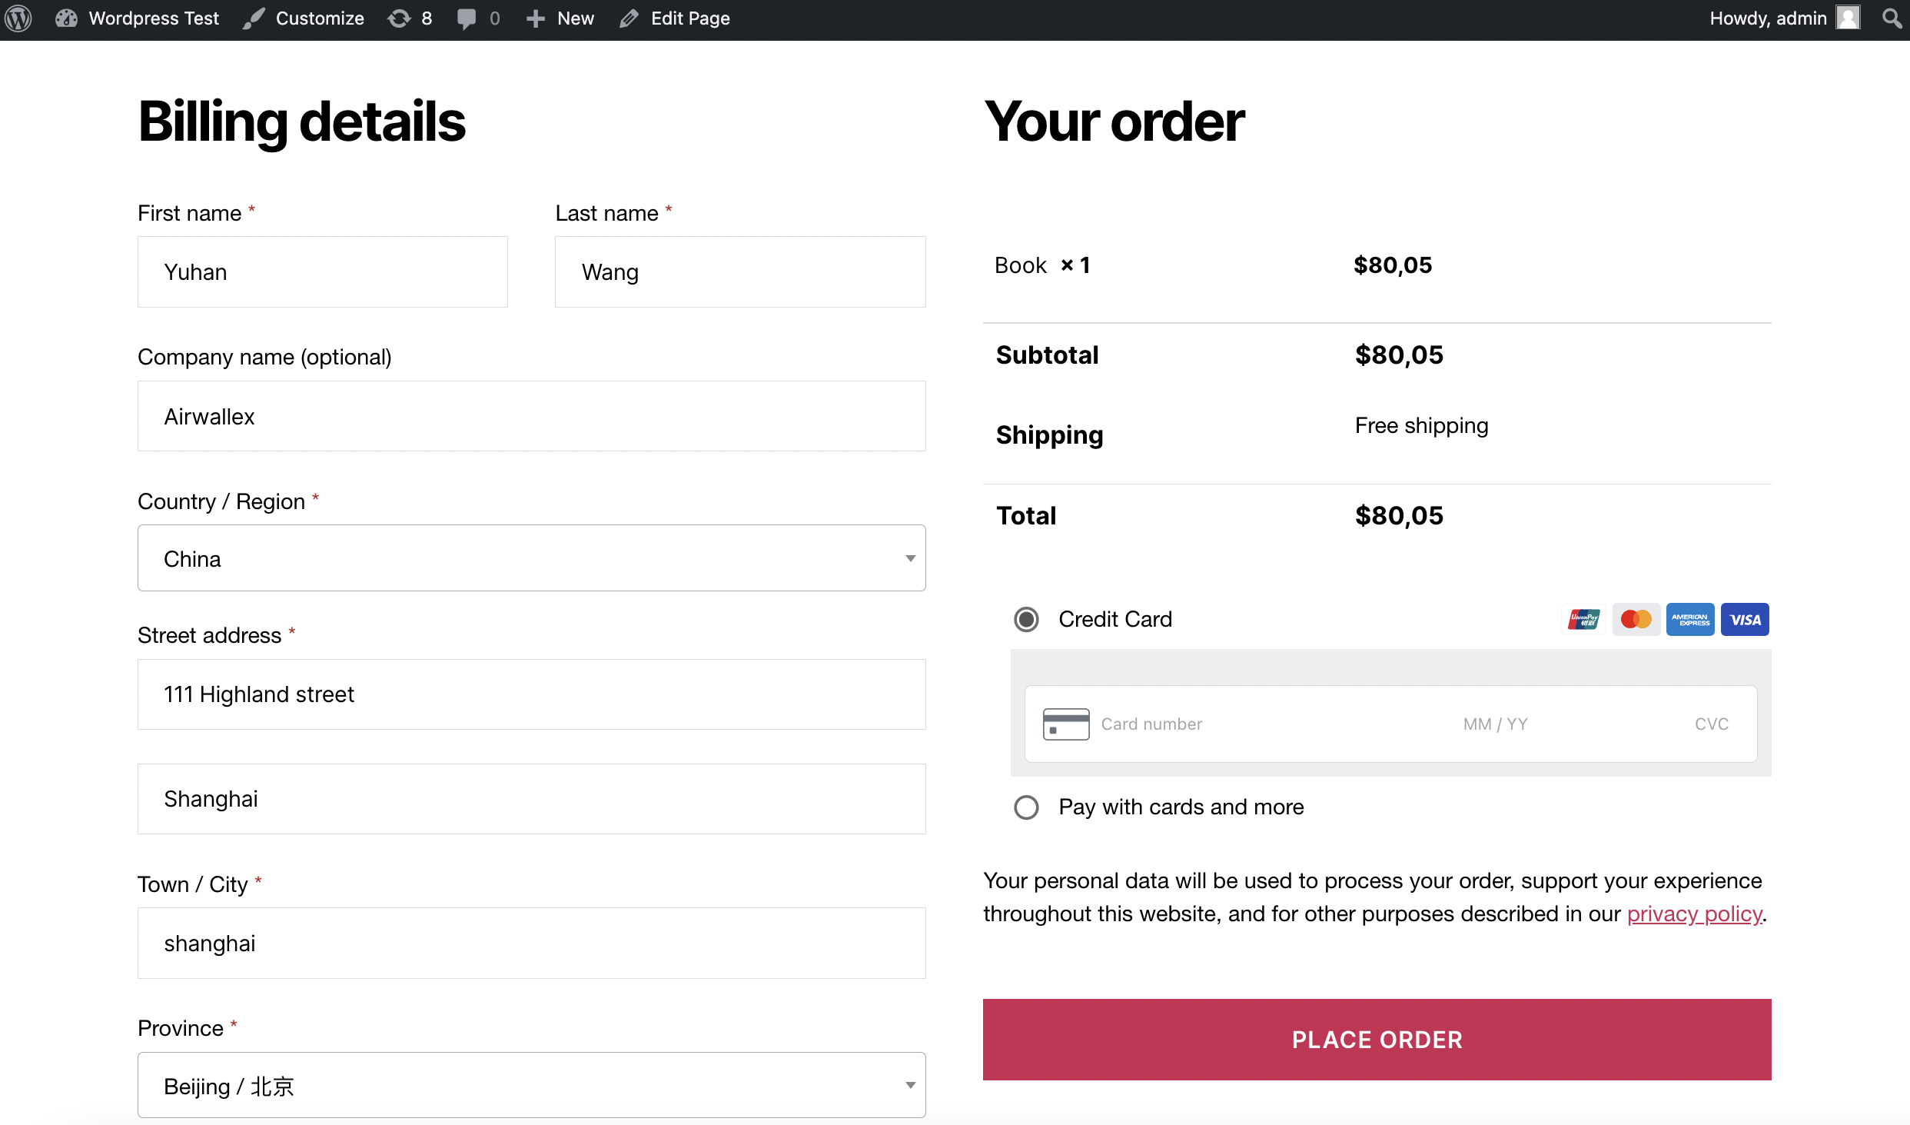Viewport: 1910px width, 1125px height.
Task: Toggle the Credit Card payment method
Action: click(x=1027, y=619)
